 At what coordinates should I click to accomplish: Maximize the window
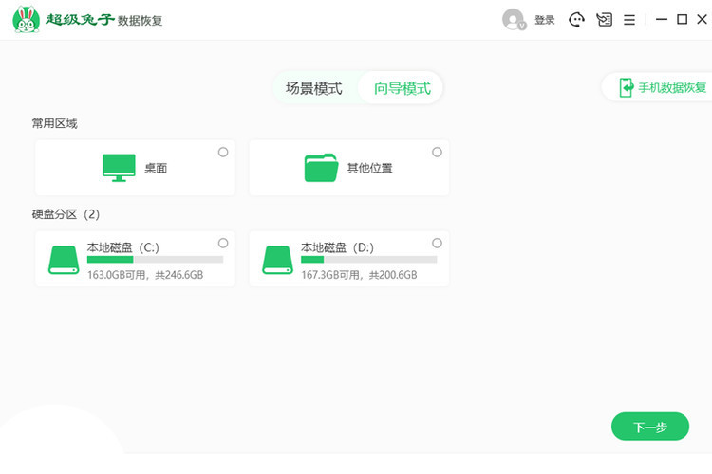[682, 20]
